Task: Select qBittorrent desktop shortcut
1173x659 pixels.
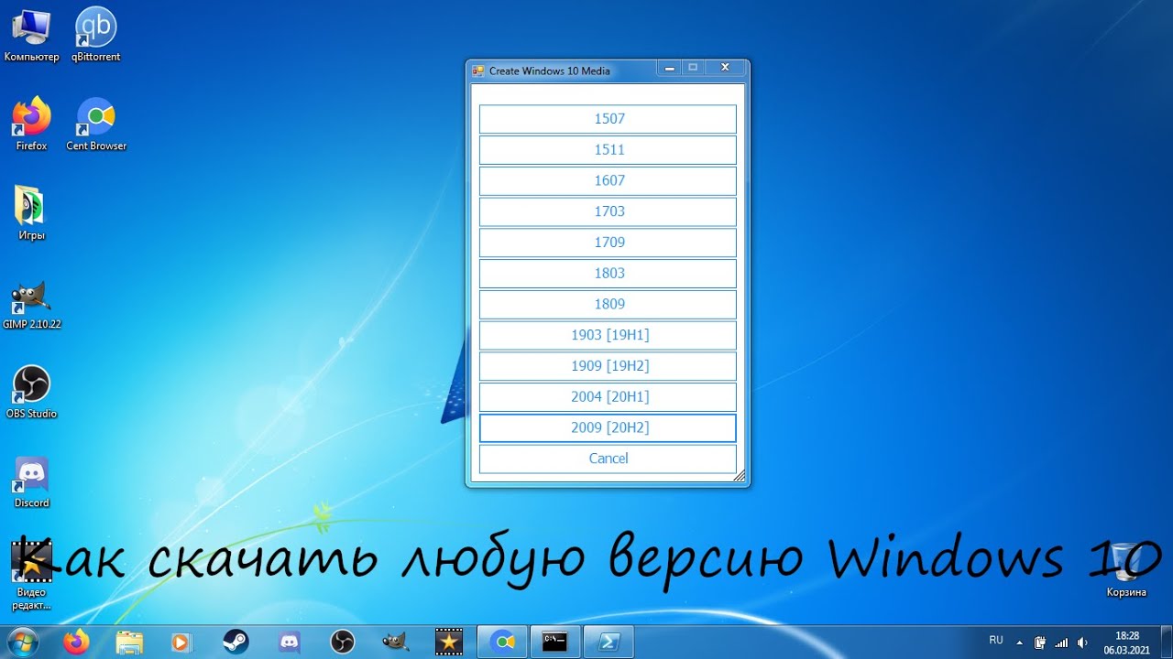Action: (96, 36)
